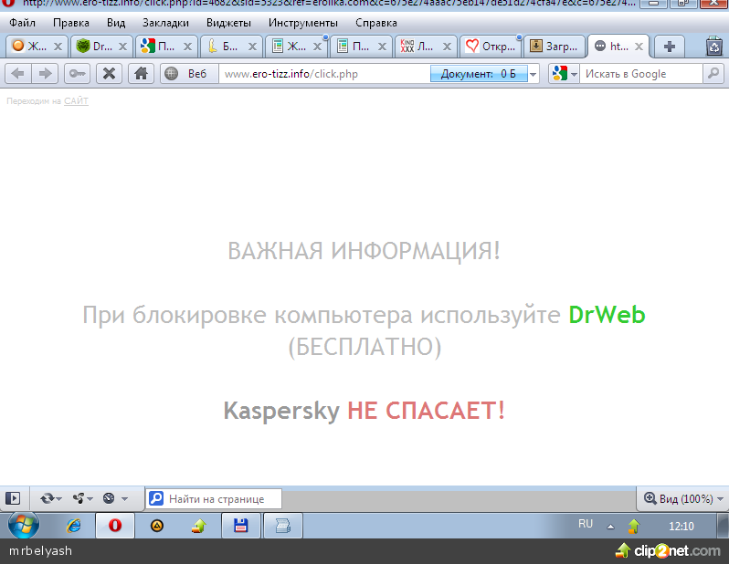Open the Закладки menu
729x564 pixels.
pyautogui.click(x=165, y=23)
